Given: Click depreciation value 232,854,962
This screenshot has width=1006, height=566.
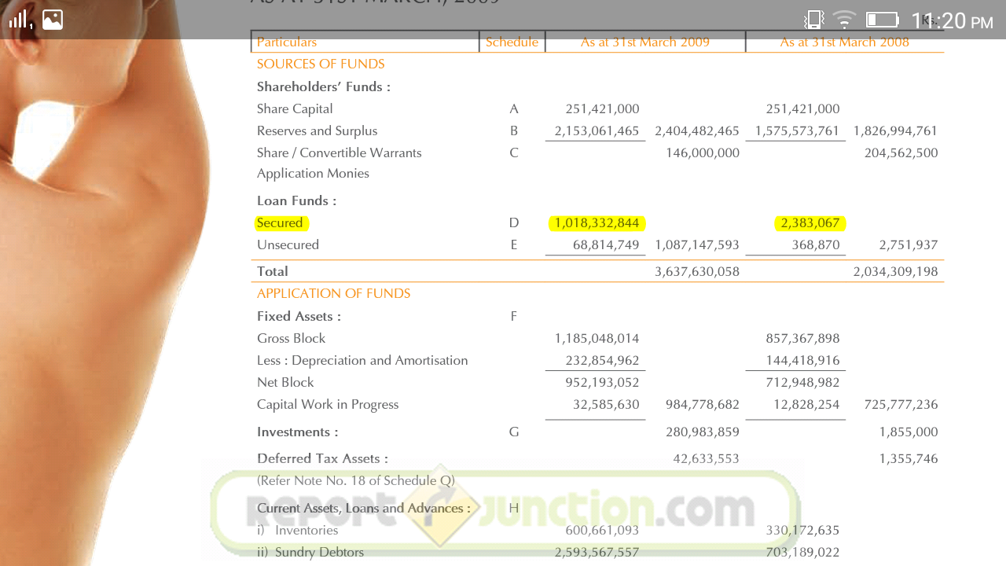Looking at the screenshot, I should [602, 360].
